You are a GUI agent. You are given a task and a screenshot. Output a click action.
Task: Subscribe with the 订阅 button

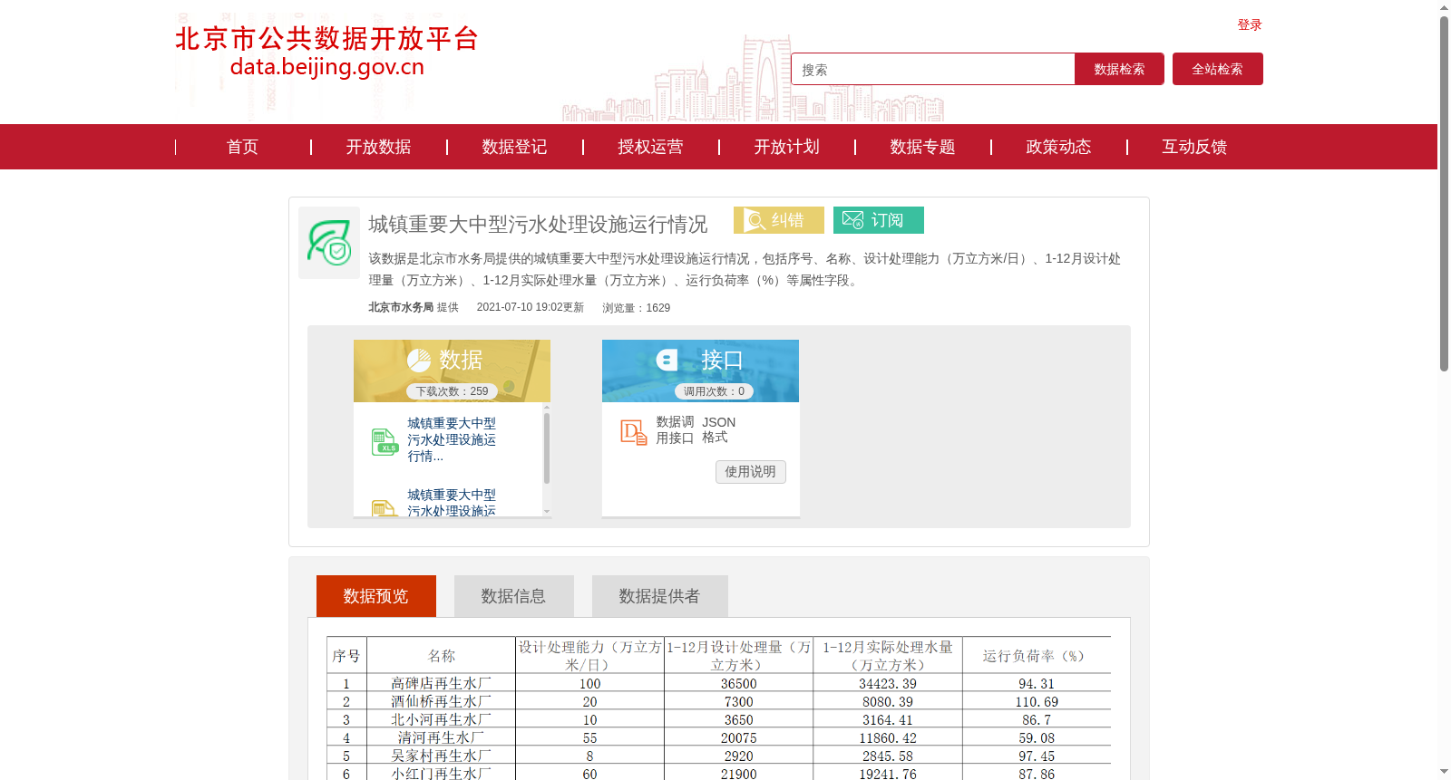click(x=879, y=220)
